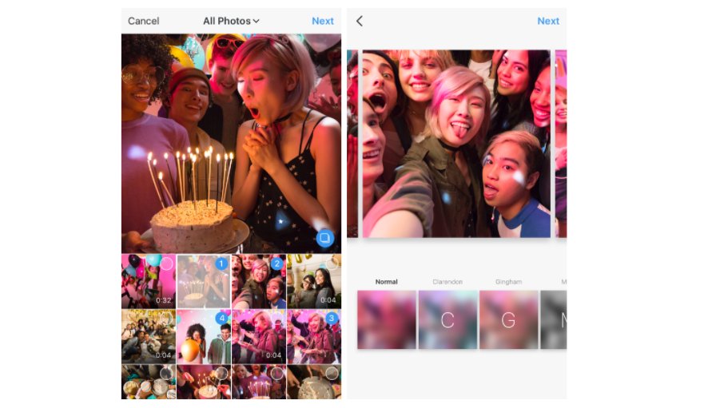Select the circle on the sparkler cake photo
The image size is (712, 408).
[221, 373]
